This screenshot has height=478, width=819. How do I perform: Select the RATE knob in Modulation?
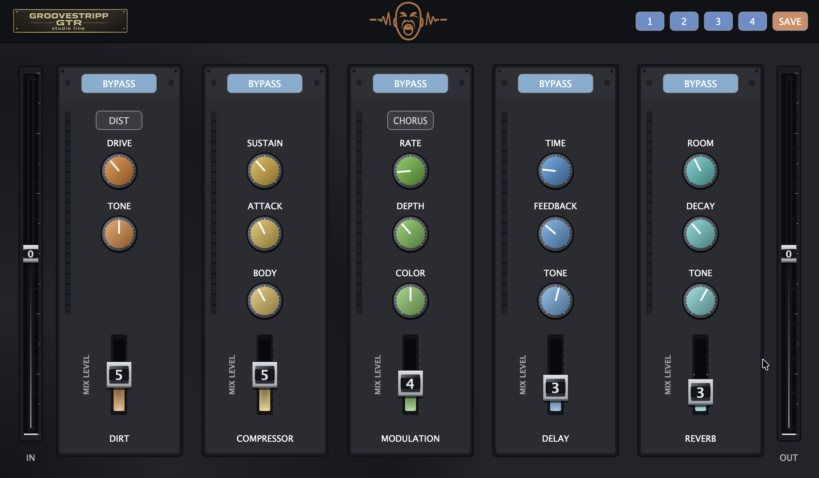pos(410,171)
